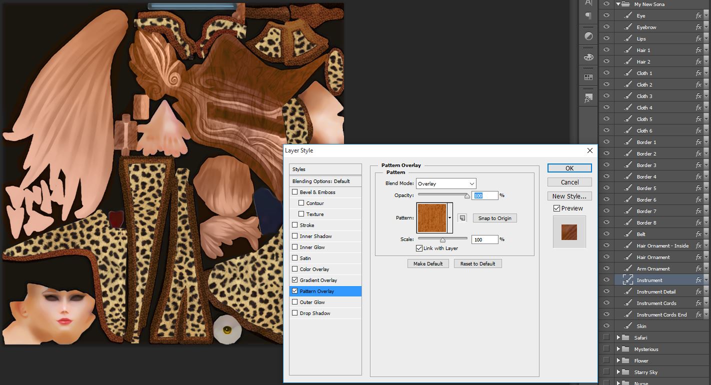This screenshot has height=385, width=711.
Task: Open the Styles fx panel icon
Action: (x=588, y=98)
